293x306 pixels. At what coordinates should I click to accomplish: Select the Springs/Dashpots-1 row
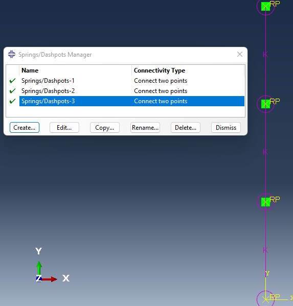132,81
